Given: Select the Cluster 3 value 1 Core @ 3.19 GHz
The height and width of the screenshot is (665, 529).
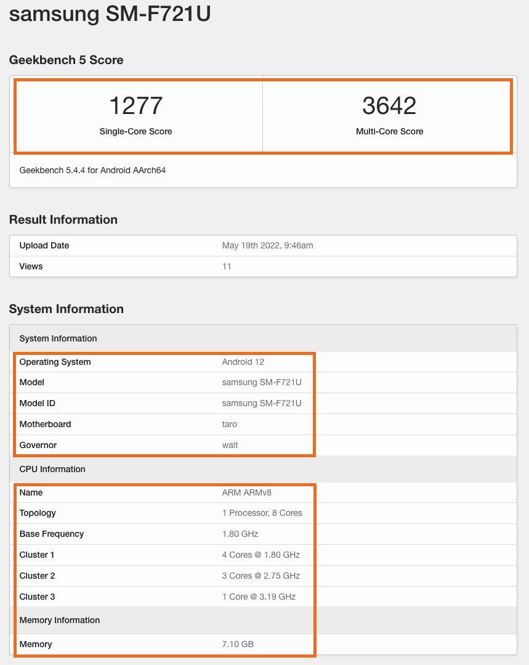Looking at the screenshot, I should [x=259, y=597].
